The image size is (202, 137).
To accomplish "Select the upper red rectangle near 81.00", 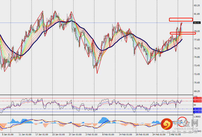I will (181, 20).
